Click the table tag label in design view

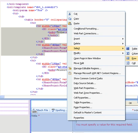pos(34,112)
